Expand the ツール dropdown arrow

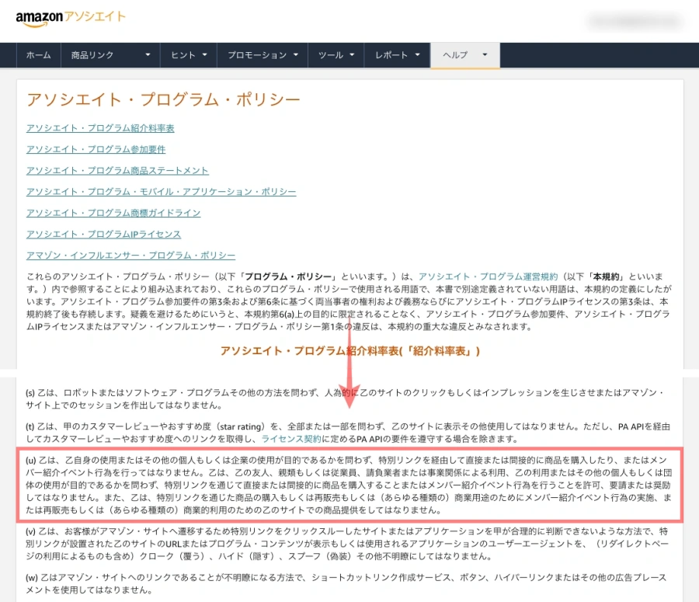(x=352, y=55)
